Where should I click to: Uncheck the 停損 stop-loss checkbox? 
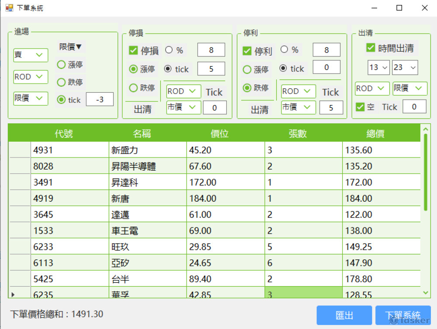(x=133, y=50)
